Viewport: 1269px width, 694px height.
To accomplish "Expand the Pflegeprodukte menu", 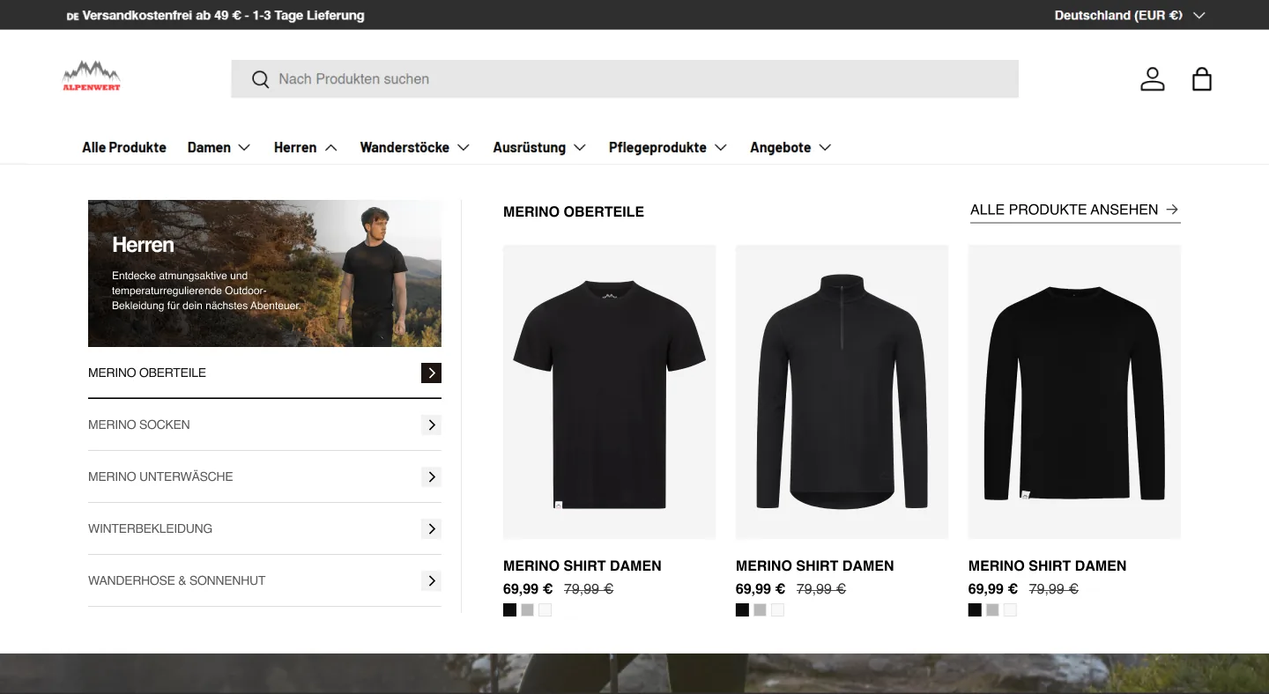I will pos(668,147).
